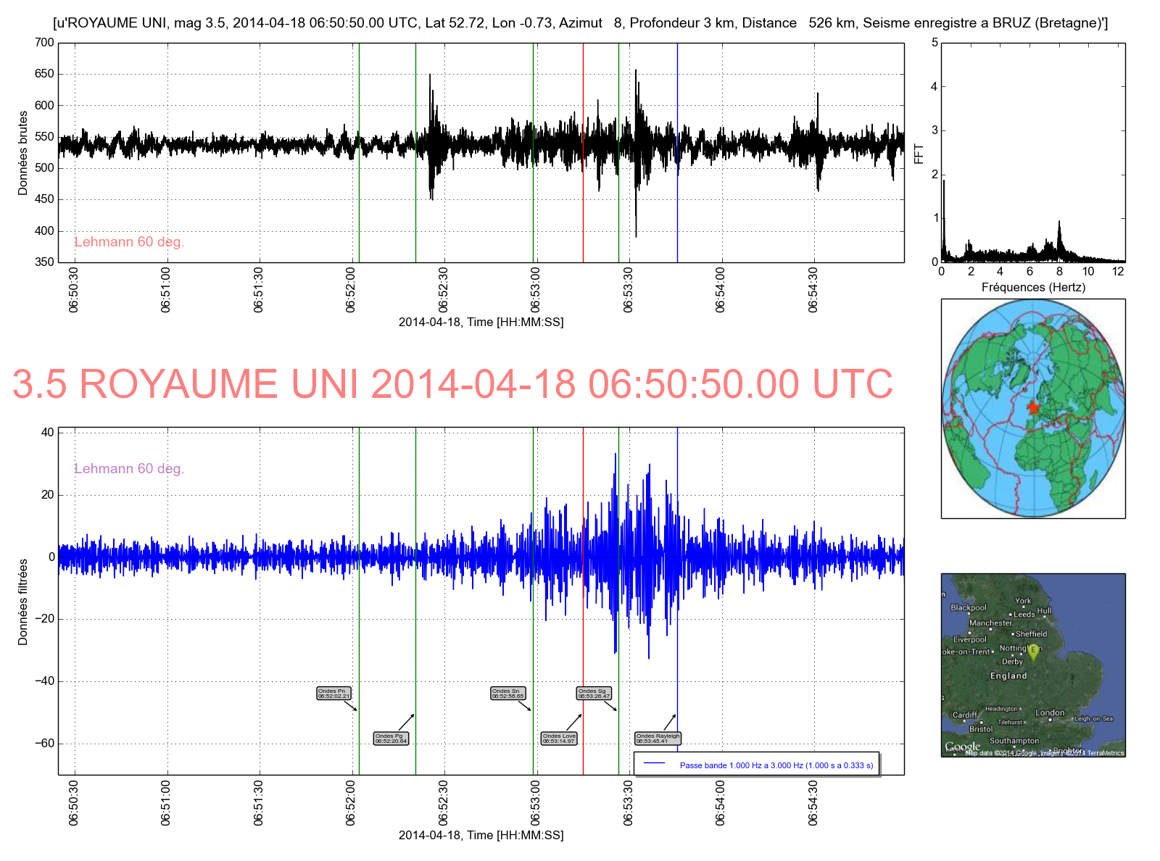Image resolution: width=1160 pixels, height=861 pixels.
Task: Click the pink Lehmann 60 deg. text in the raw plot
Action: [x=129, y=242]
